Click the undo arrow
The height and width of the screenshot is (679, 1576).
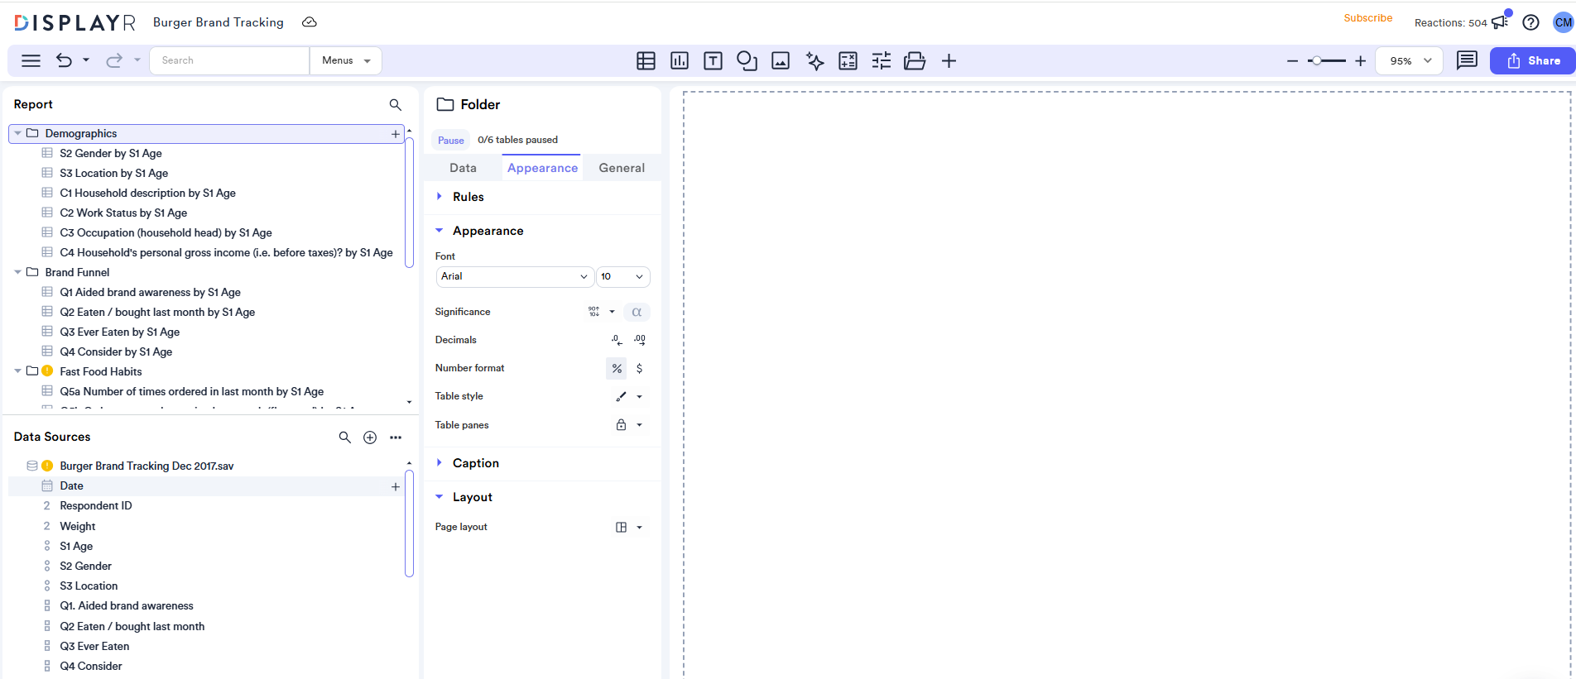click(x=64, y=60)
